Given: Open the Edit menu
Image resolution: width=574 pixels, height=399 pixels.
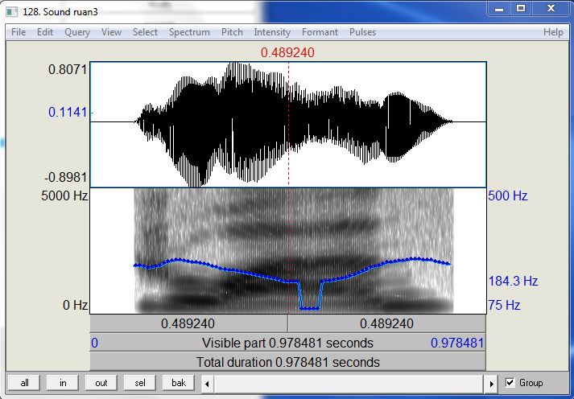Looking at the screenshot, I should (45, 32).
